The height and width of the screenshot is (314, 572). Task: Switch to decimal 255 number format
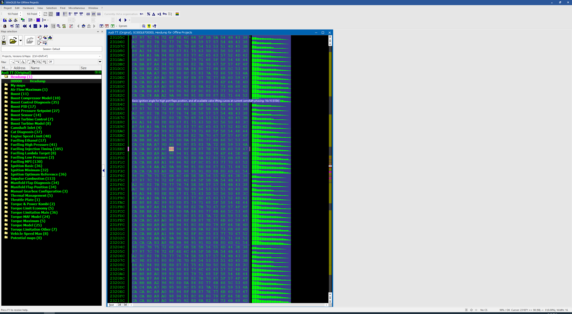pyautogui.click(x=88, y=14)
